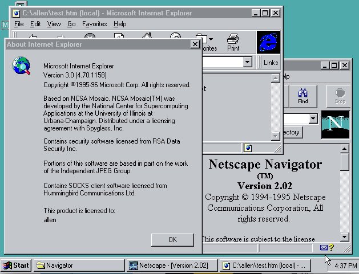The height and width of the screenshot is (274, 359).
Task: Click the Netscape vertical scrollbar thumb
Action: (344, 162)
